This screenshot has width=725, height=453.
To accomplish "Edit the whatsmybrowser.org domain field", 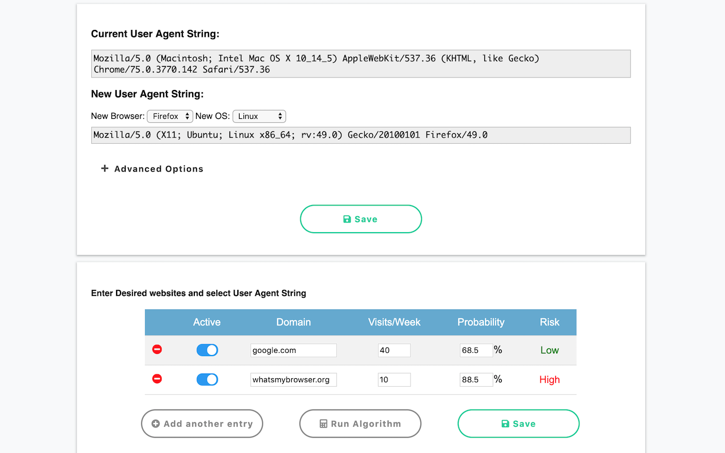I will pyautogui.click(x=293, y=379).
